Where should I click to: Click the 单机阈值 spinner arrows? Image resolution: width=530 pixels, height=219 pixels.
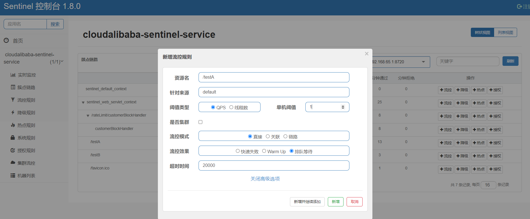(x=343, y=107)
